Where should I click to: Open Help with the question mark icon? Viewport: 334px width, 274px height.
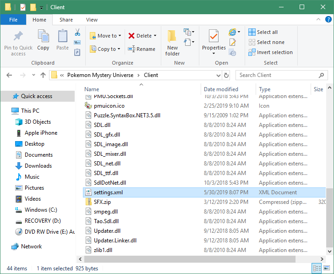(x=329, y=19)
